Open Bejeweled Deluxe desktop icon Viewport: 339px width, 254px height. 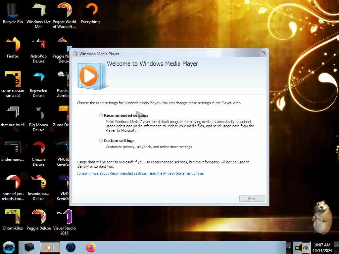tap(38, 84)
